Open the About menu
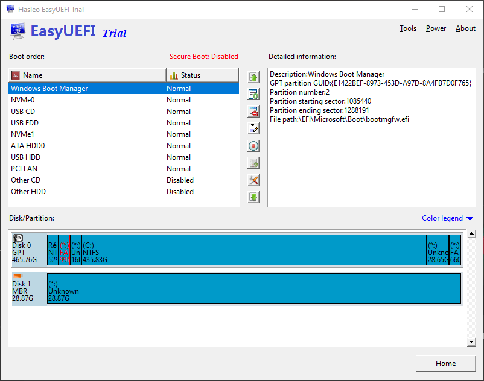This screenshot has height=381, width=484. click(x=465, y=28)
